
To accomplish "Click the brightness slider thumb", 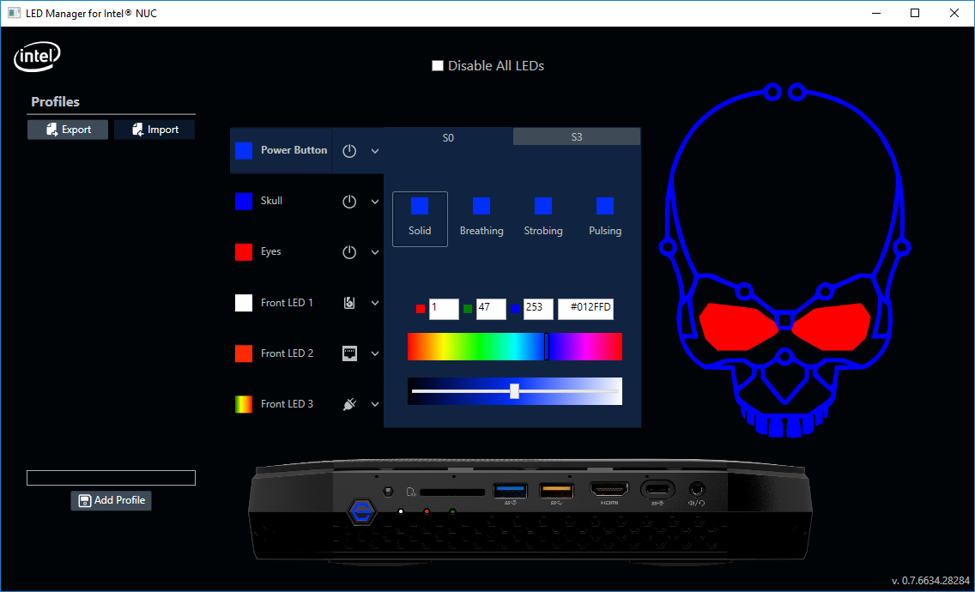I will coord(514,391).
